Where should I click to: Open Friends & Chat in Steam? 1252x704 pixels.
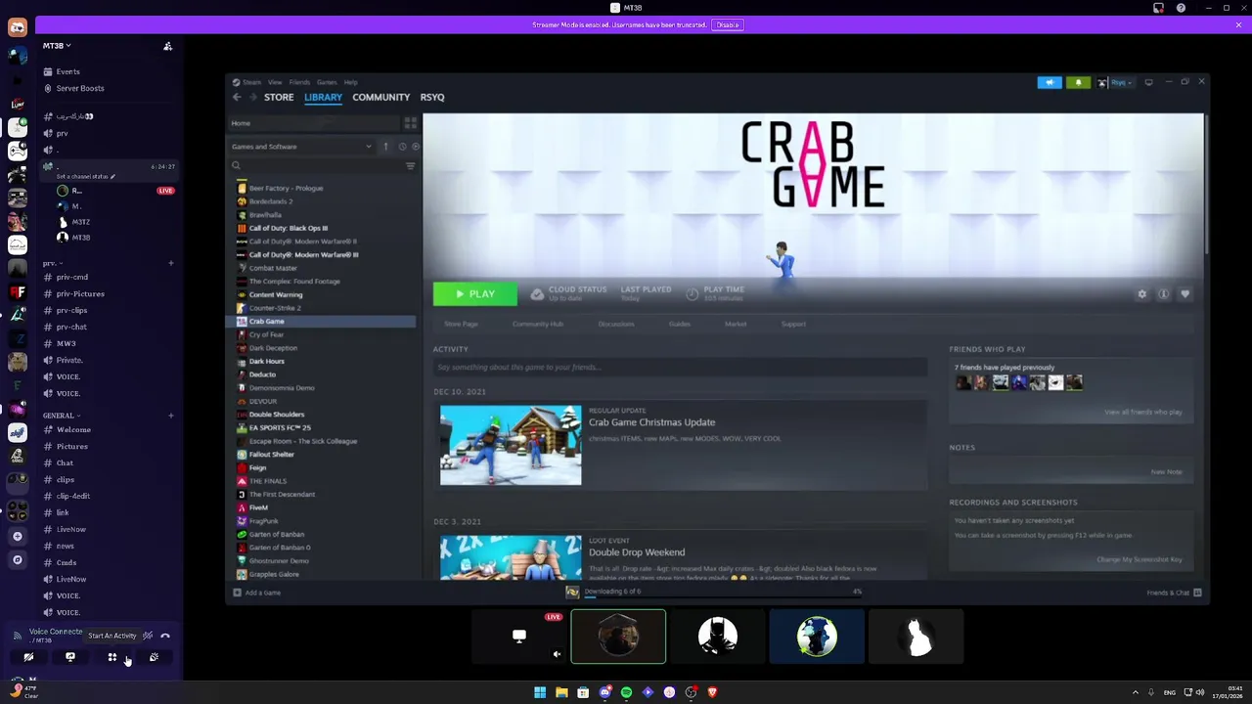(x=1174, y=593)
